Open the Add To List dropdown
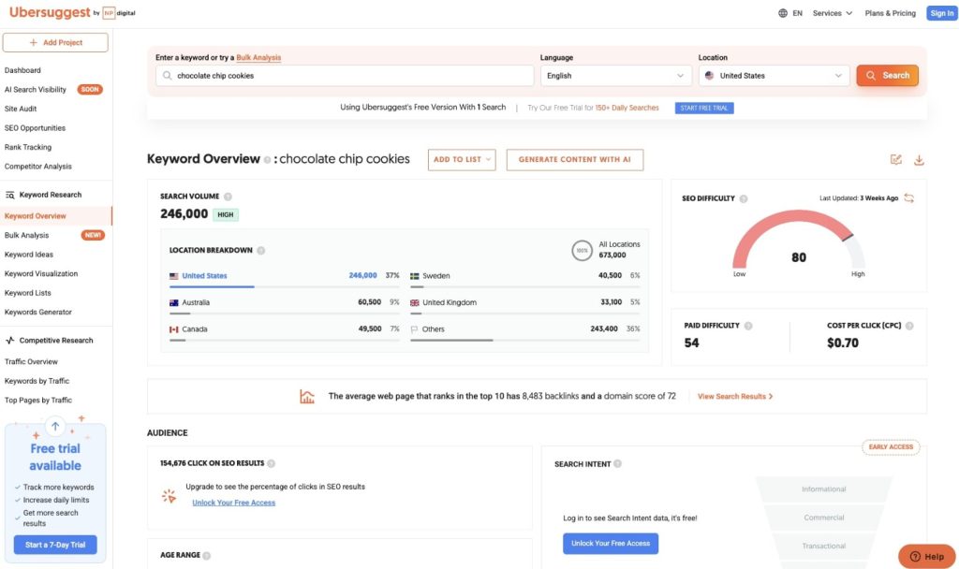Screen dimensions: 959x569 click(x=462, y=159)
